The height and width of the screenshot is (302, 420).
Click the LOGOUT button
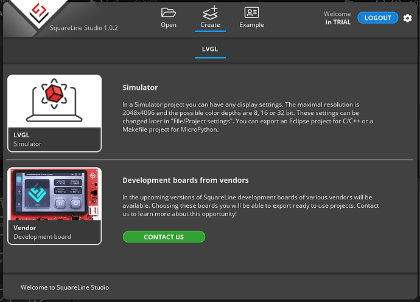[377, 18]
